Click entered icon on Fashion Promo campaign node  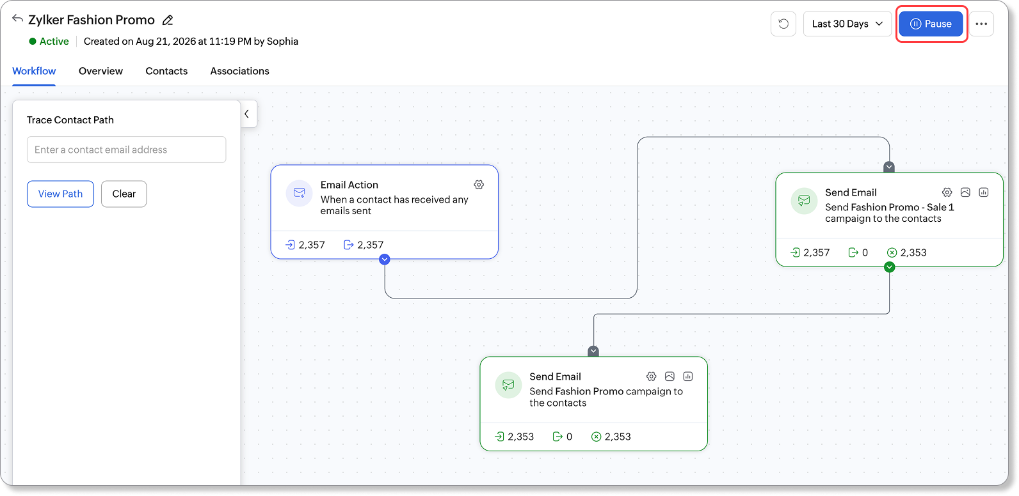[499, 437]
